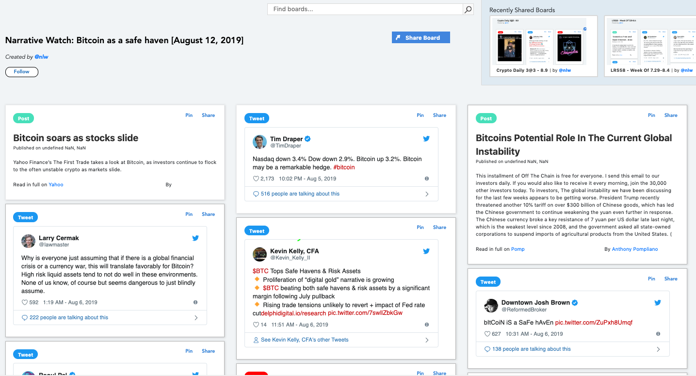696x376 pixels.
Task: Pin the Tim Draper tweet card
Action: click(421, 115)
